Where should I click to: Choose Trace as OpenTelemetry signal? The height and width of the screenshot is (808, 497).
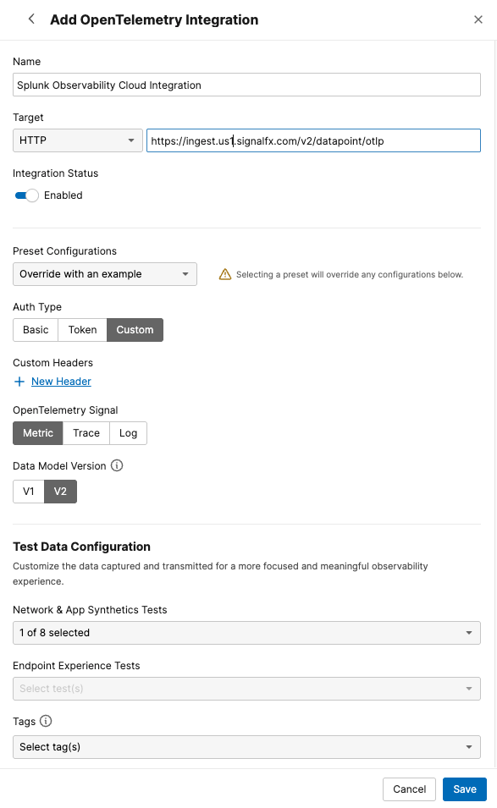click(86, 433)
